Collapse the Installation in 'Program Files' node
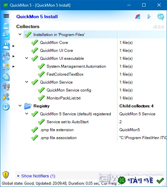 (x=20, y=34)
